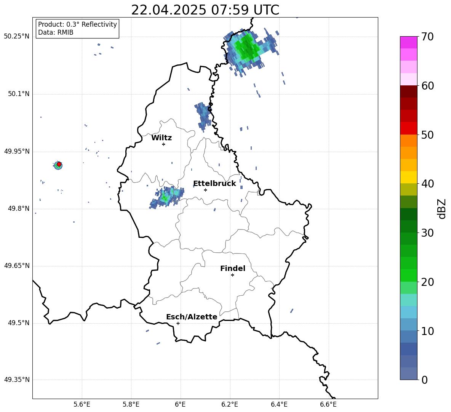The image size is (451, 412).
Task: Click the 49.5°N latitude label
Action: point(19,323)
